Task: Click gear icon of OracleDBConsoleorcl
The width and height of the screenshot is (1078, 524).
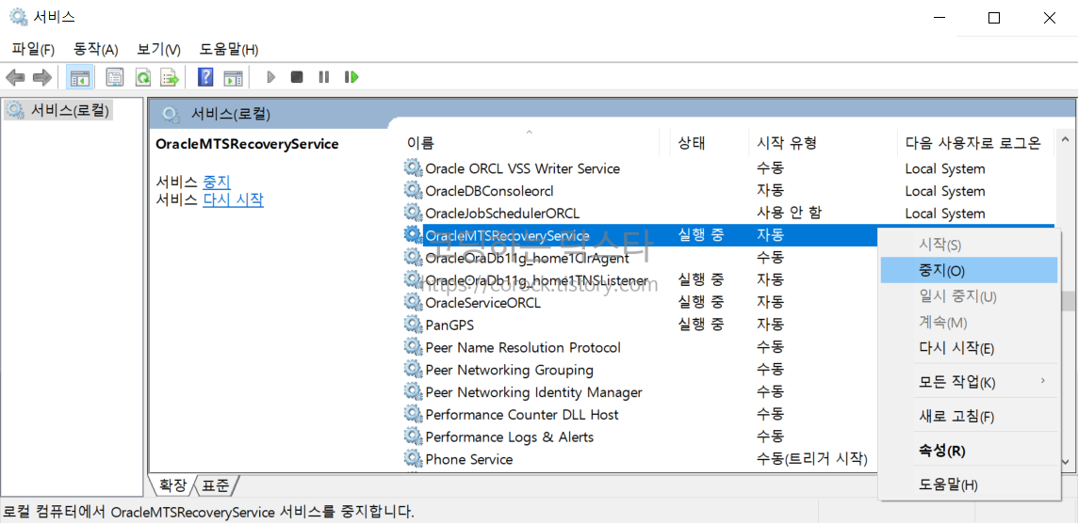Action: [x=412, y=190]
